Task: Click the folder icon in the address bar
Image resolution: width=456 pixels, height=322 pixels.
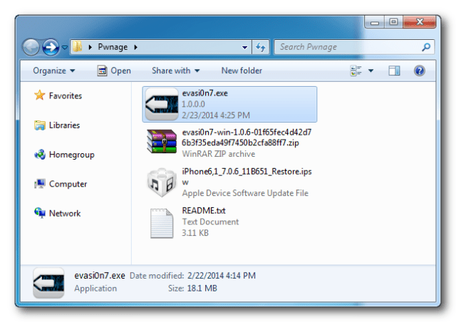Action: tap(77, 47)
